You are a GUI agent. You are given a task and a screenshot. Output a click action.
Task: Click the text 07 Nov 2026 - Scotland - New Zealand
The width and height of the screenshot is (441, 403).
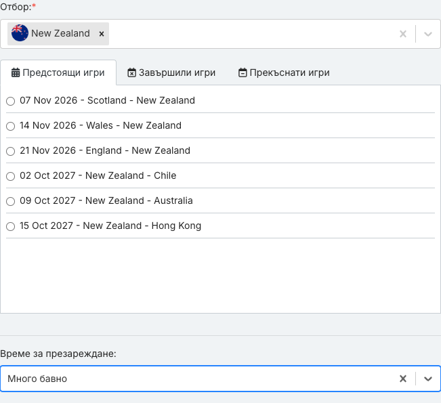pyautogui.click(x=107, y=100)
